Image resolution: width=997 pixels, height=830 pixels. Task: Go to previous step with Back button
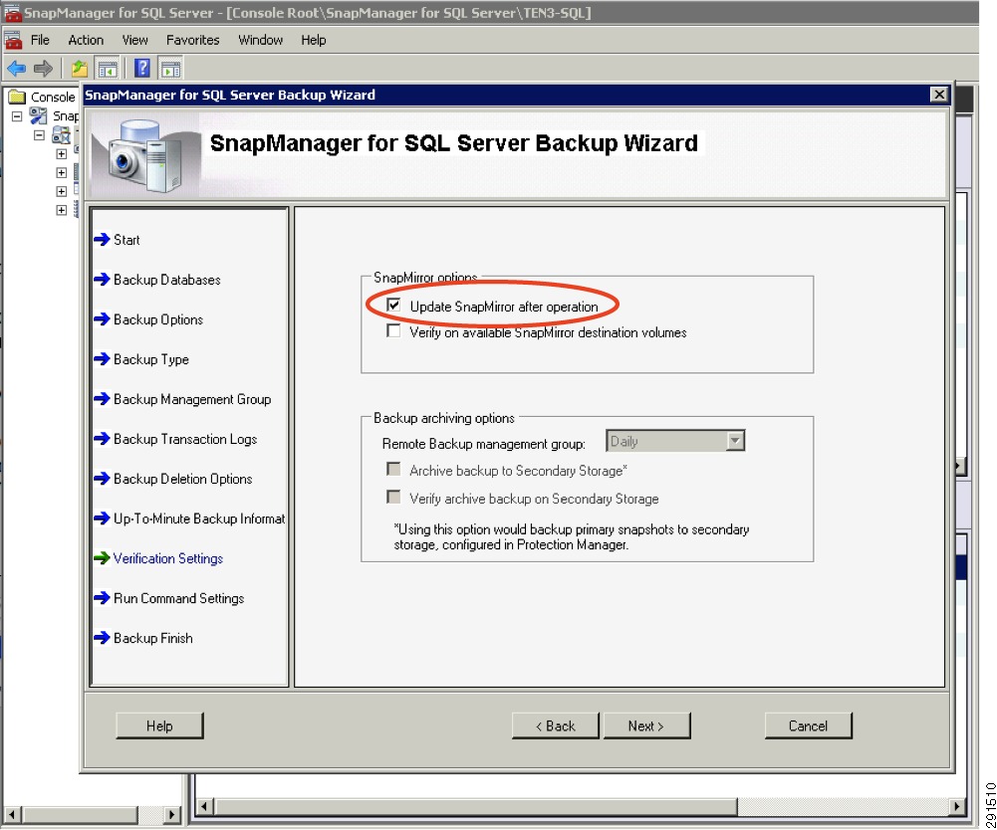click(x=556, y=726)
